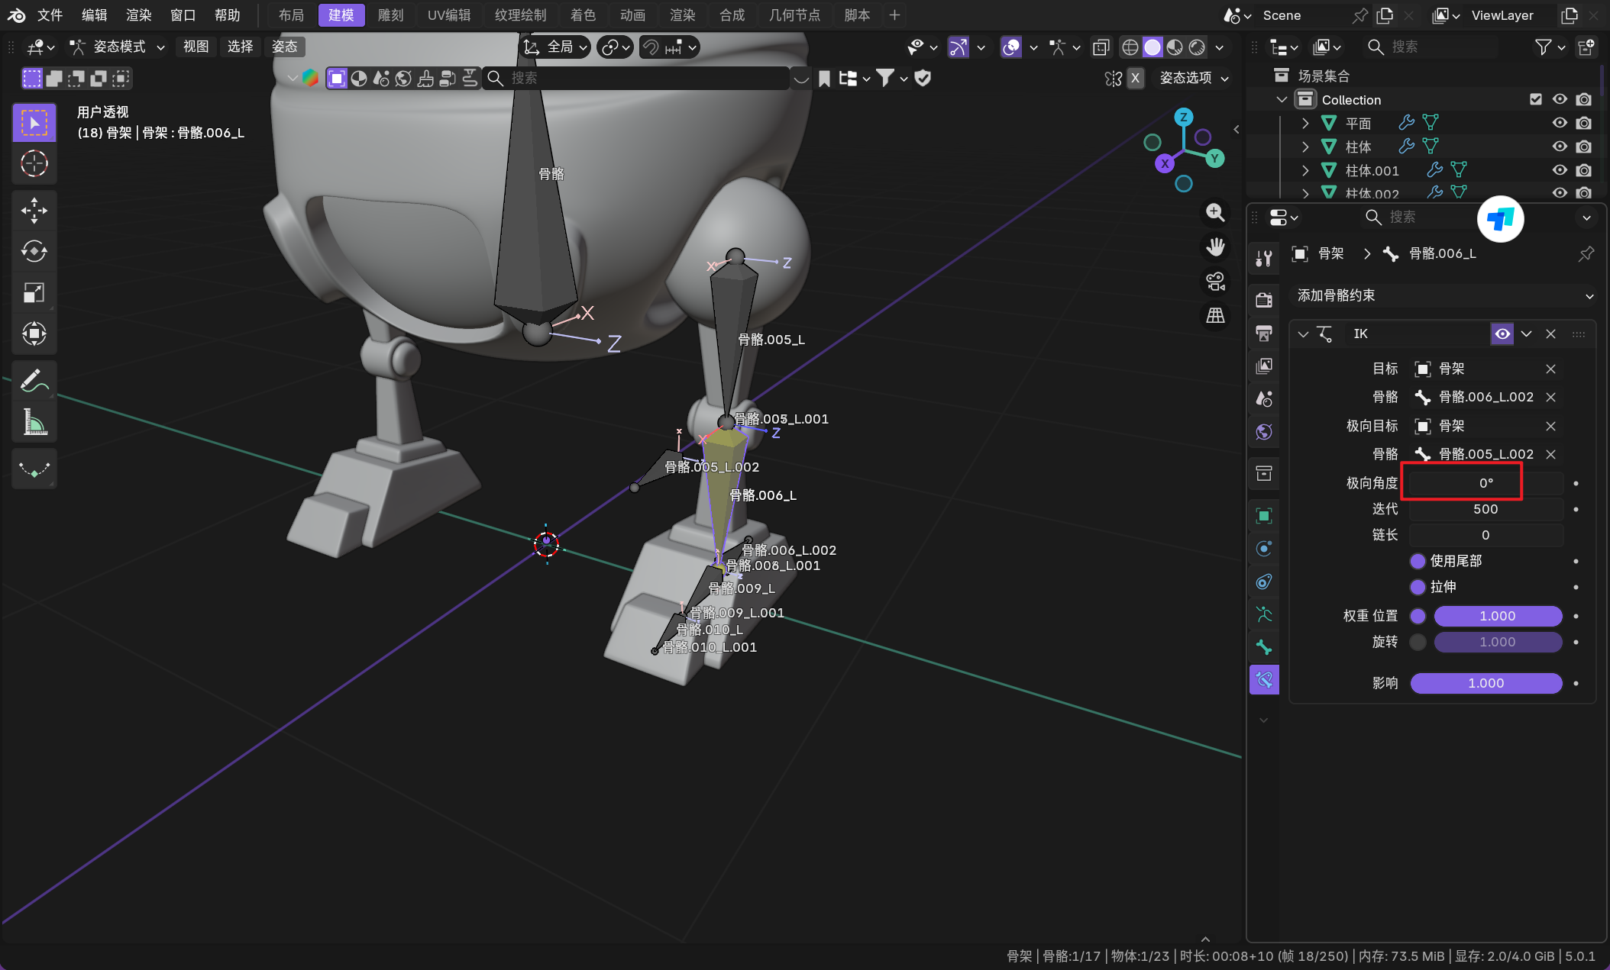Toggle the 使用尾部 checkbox
This screenshot has width=1610, height=970.
(x=1418, y=561)
